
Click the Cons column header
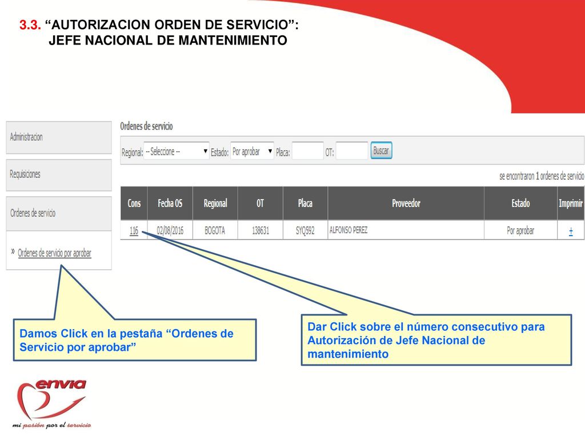134,204
